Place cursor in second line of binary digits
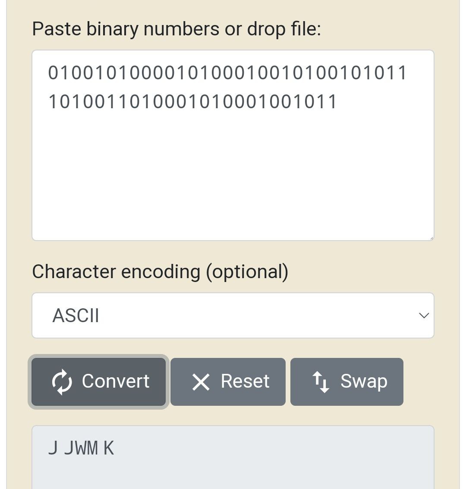Screen dimensions: 466x489 pos(192,102)
